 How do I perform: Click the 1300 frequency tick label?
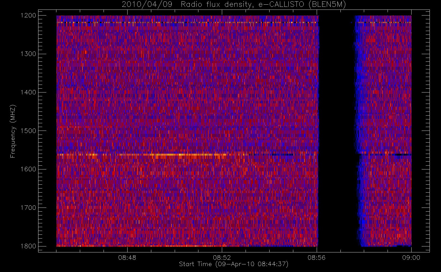[28, 54]
